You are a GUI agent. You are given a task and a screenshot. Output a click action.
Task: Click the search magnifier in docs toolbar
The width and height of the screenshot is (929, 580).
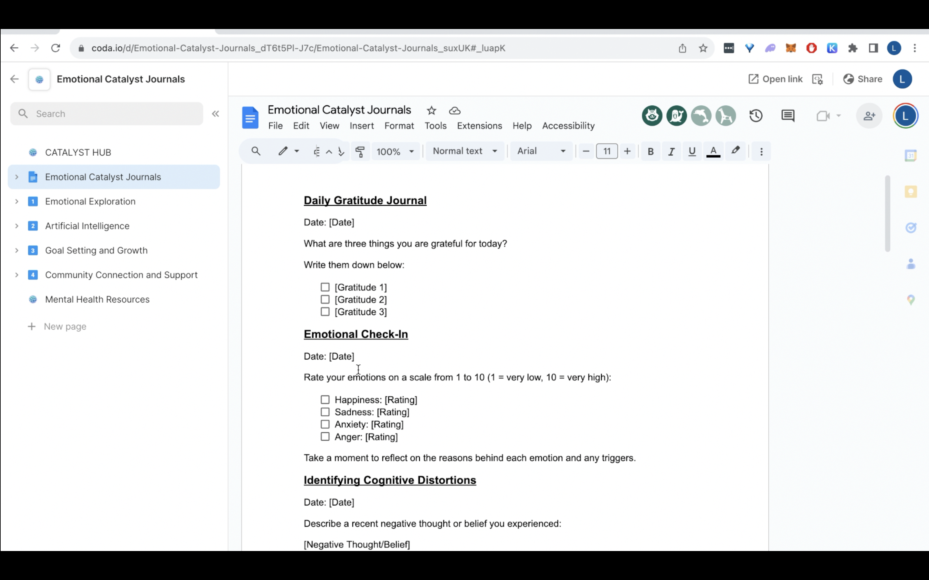coord(256,151)
